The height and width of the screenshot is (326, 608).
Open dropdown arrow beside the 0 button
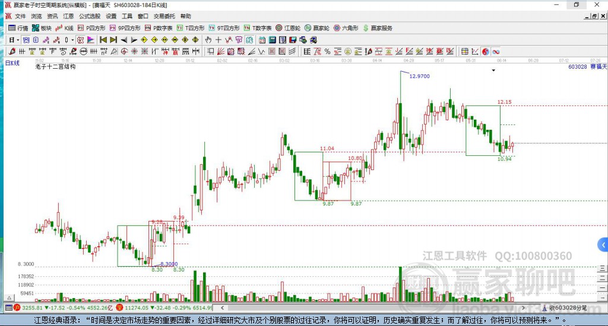72,40
